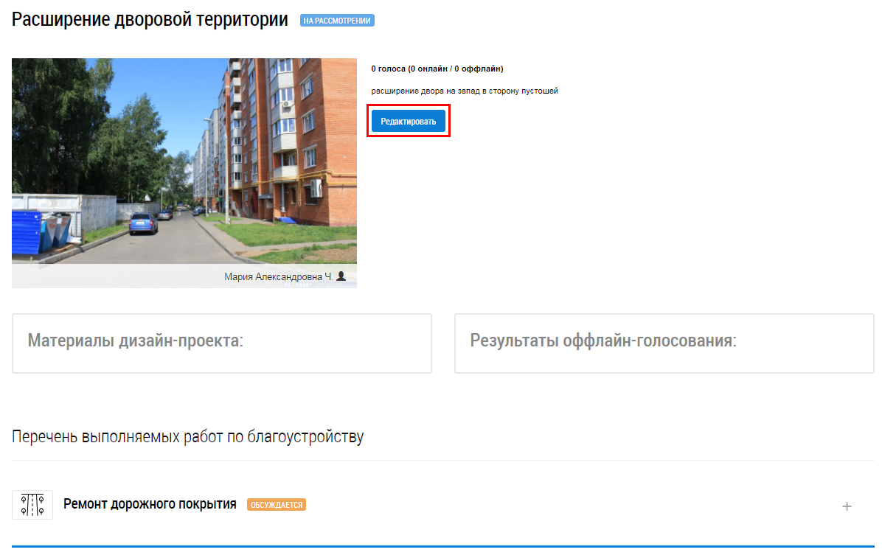Click the page title Расширение дворовой территории

pyautogui.click(x=150, y=20)
